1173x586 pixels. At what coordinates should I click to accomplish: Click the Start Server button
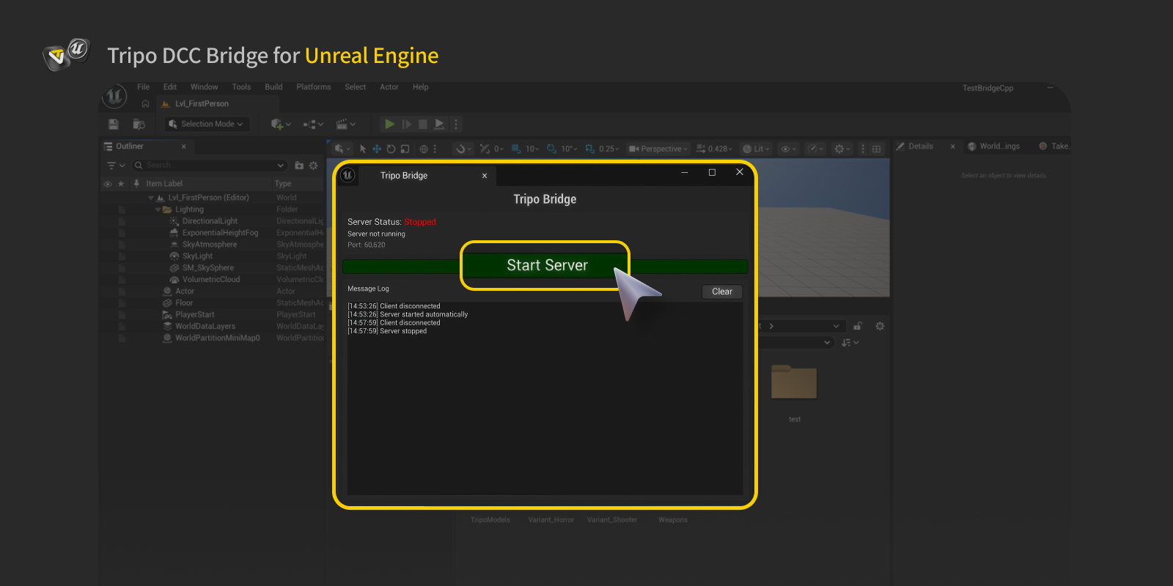[545, 266]
